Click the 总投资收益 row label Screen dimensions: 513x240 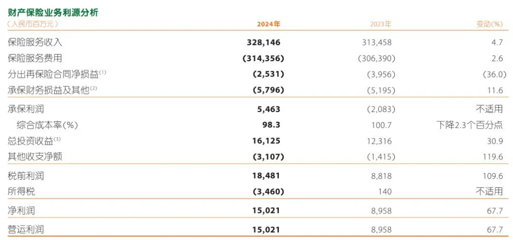click(x=31, y=141)
